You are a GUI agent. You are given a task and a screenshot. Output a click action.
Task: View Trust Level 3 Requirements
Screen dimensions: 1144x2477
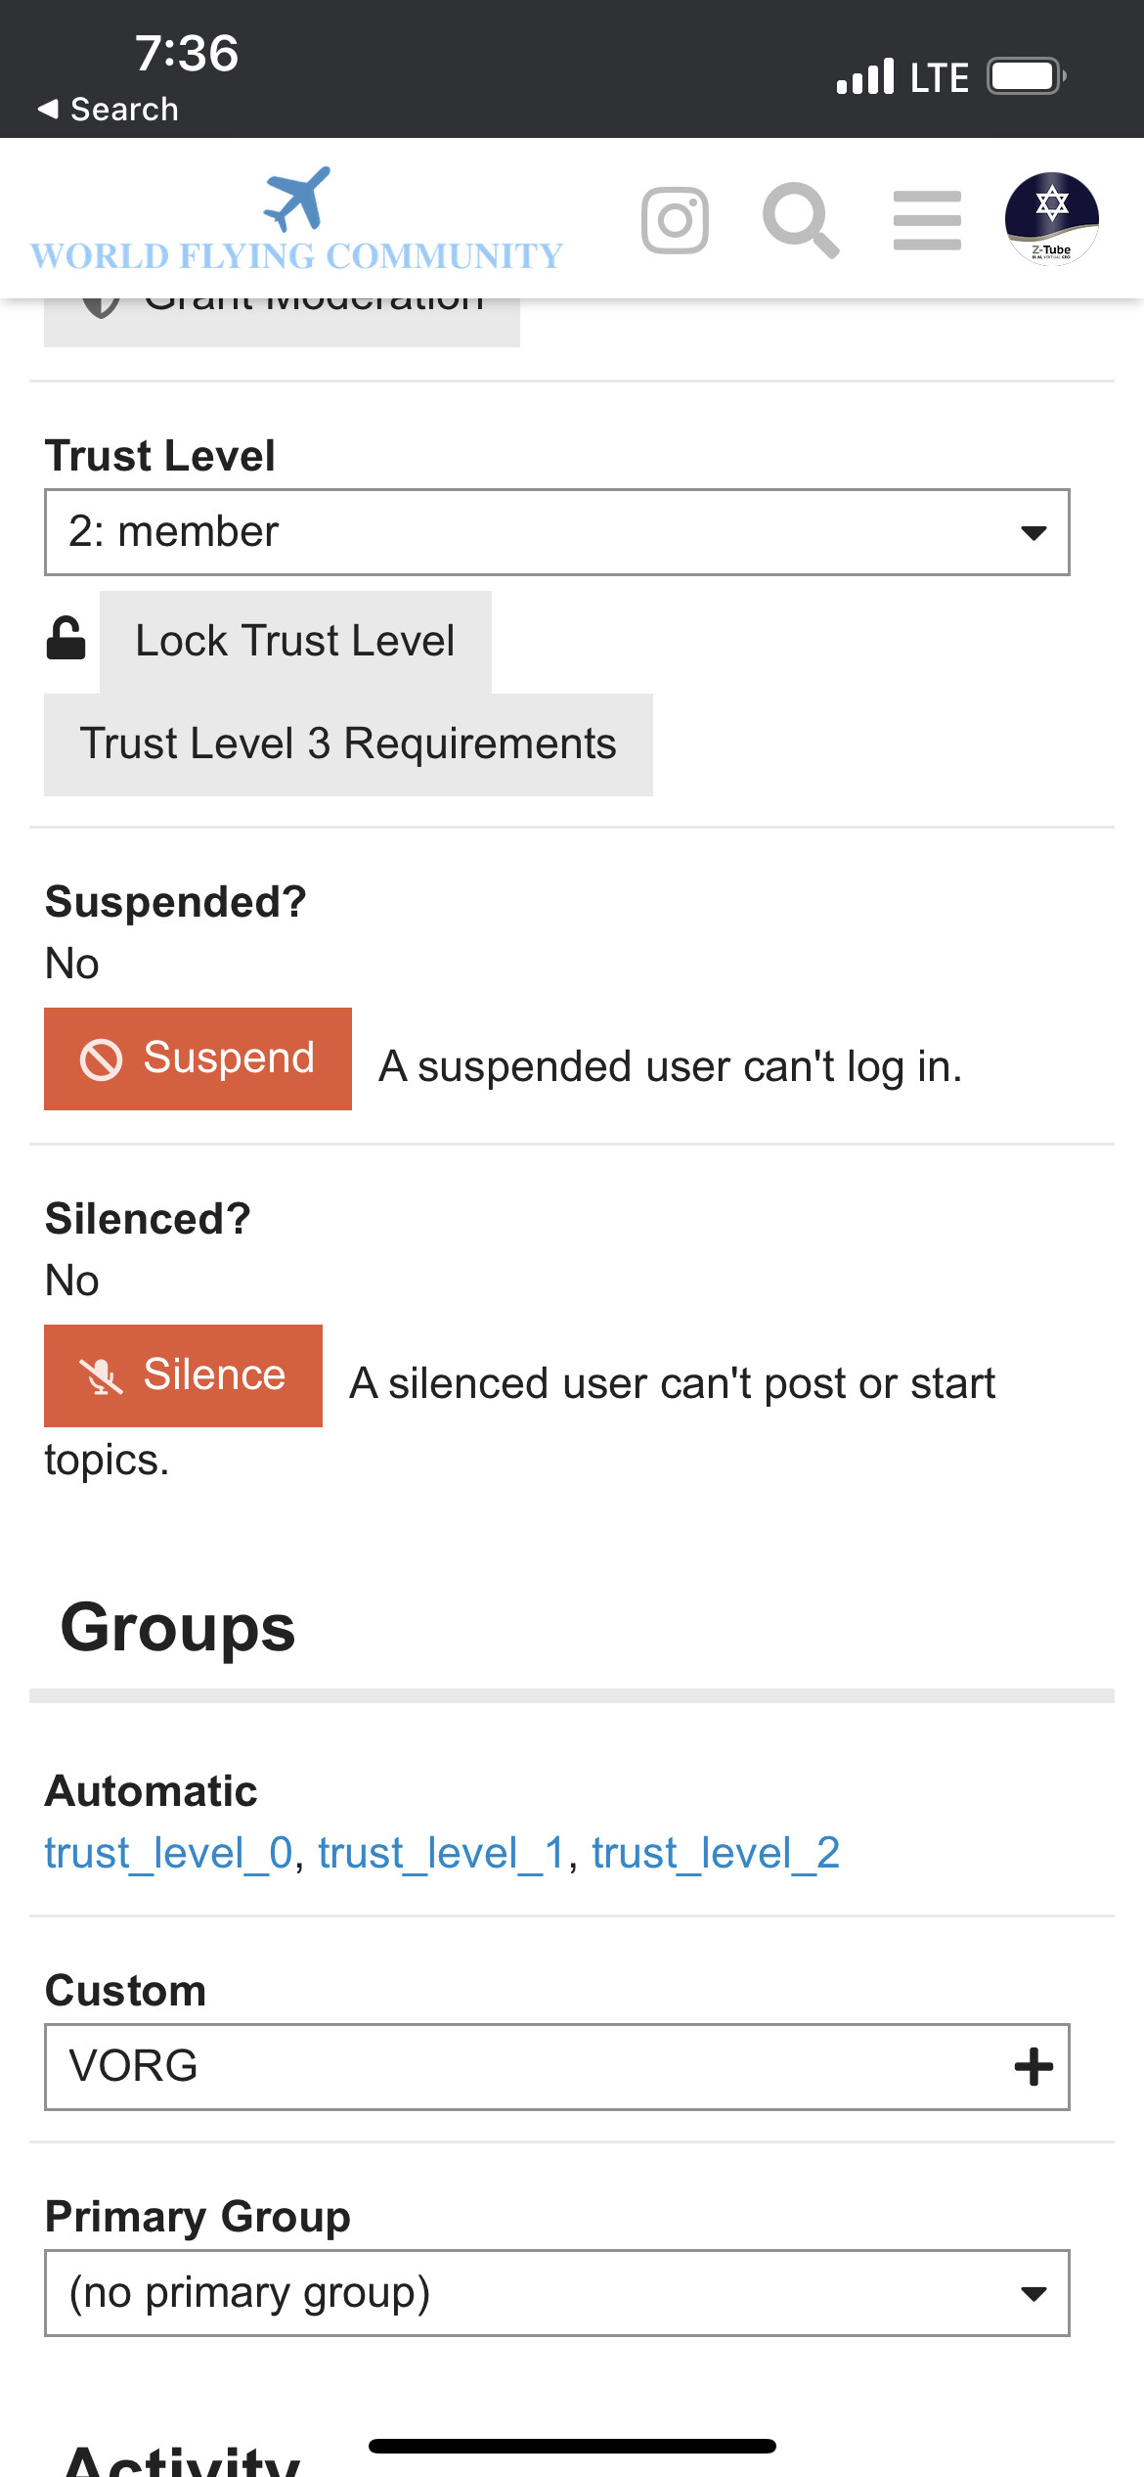point(348,744)
